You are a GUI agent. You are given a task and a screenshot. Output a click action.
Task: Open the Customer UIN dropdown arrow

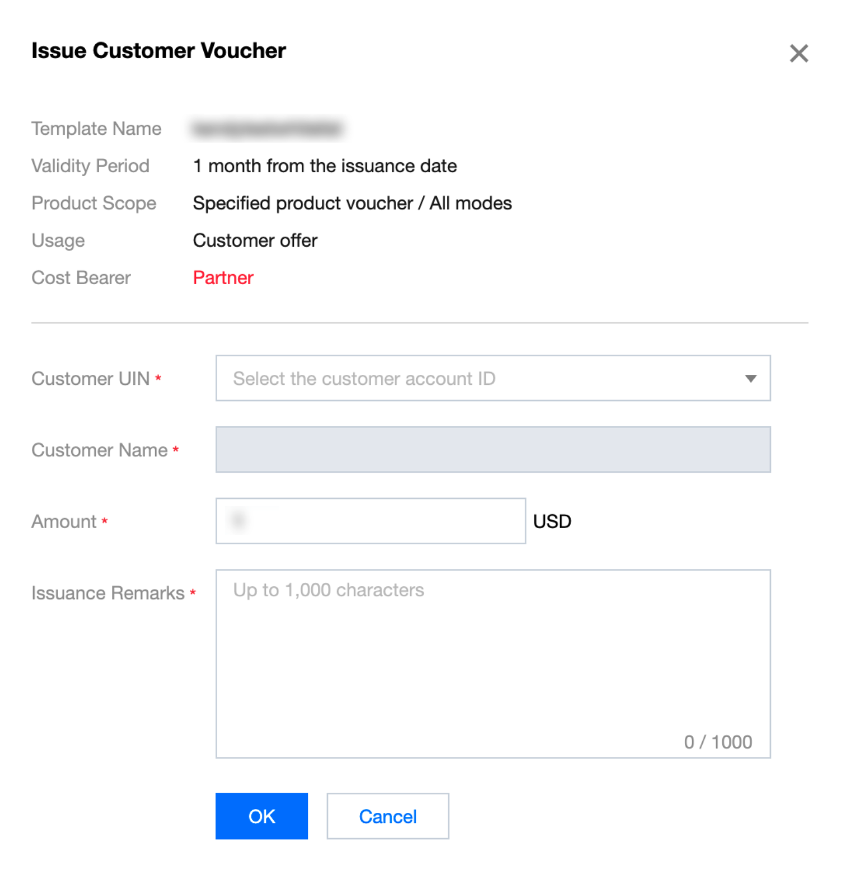[x=751, y=379]
